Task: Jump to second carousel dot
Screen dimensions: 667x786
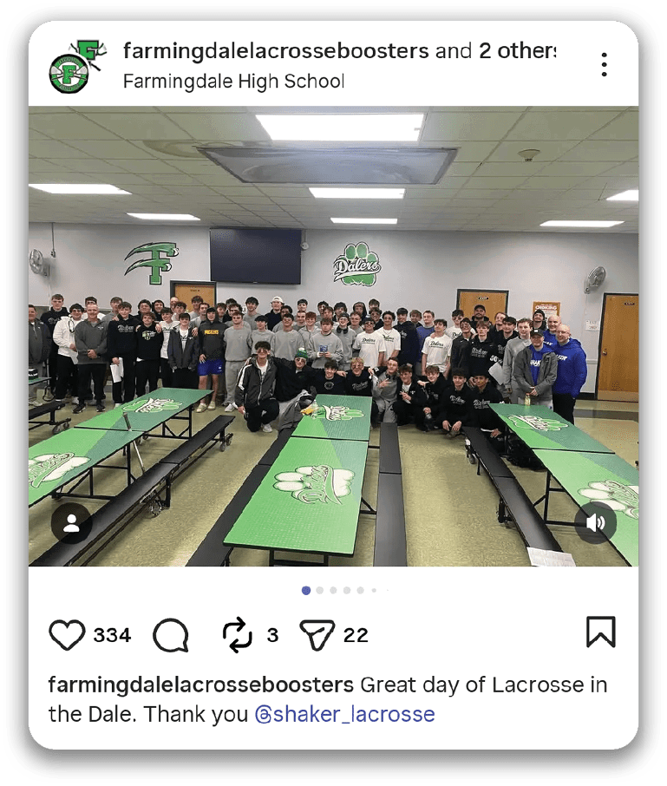Action: [320, 591]
